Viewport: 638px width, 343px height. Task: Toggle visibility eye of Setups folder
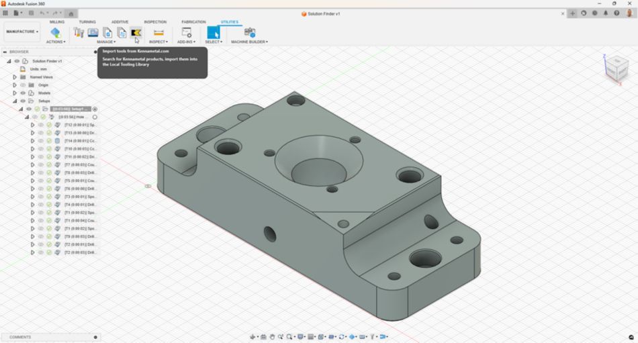(x=23, y=101)
